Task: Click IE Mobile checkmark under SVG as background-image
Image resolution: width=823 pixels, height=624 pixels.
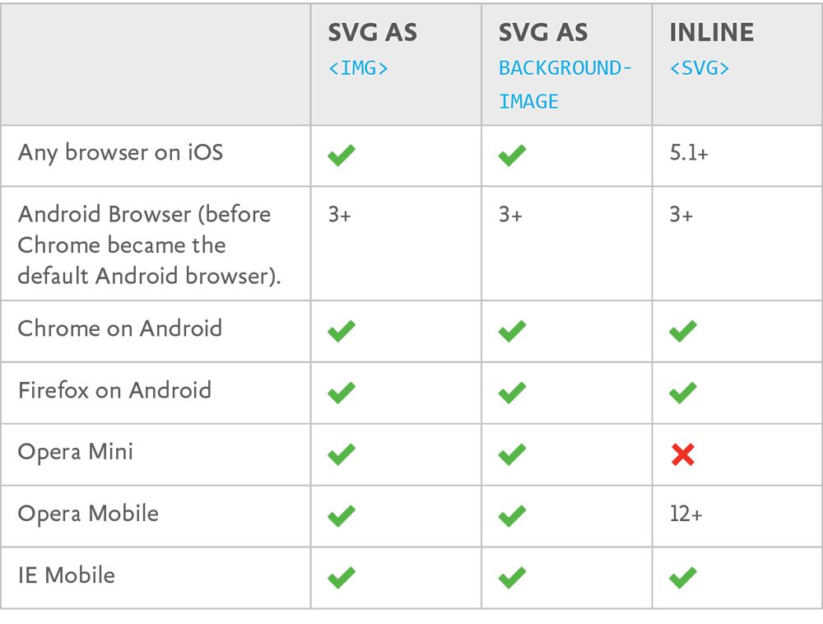Action: coord(512,578)
